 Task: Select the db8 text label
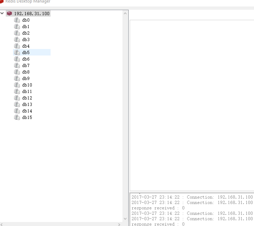point(26,72)
